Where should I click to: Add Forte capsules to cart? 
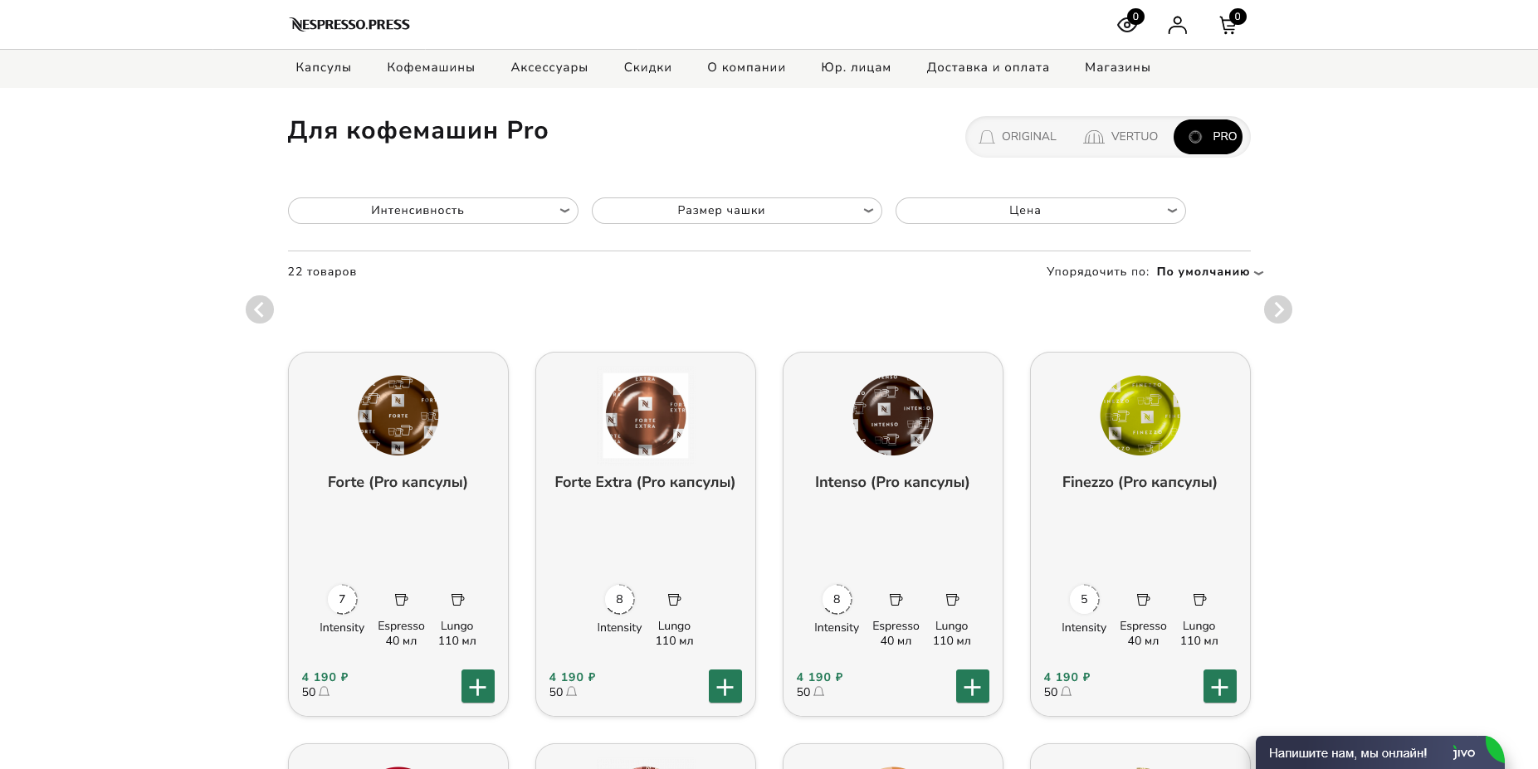coord(478,686)
